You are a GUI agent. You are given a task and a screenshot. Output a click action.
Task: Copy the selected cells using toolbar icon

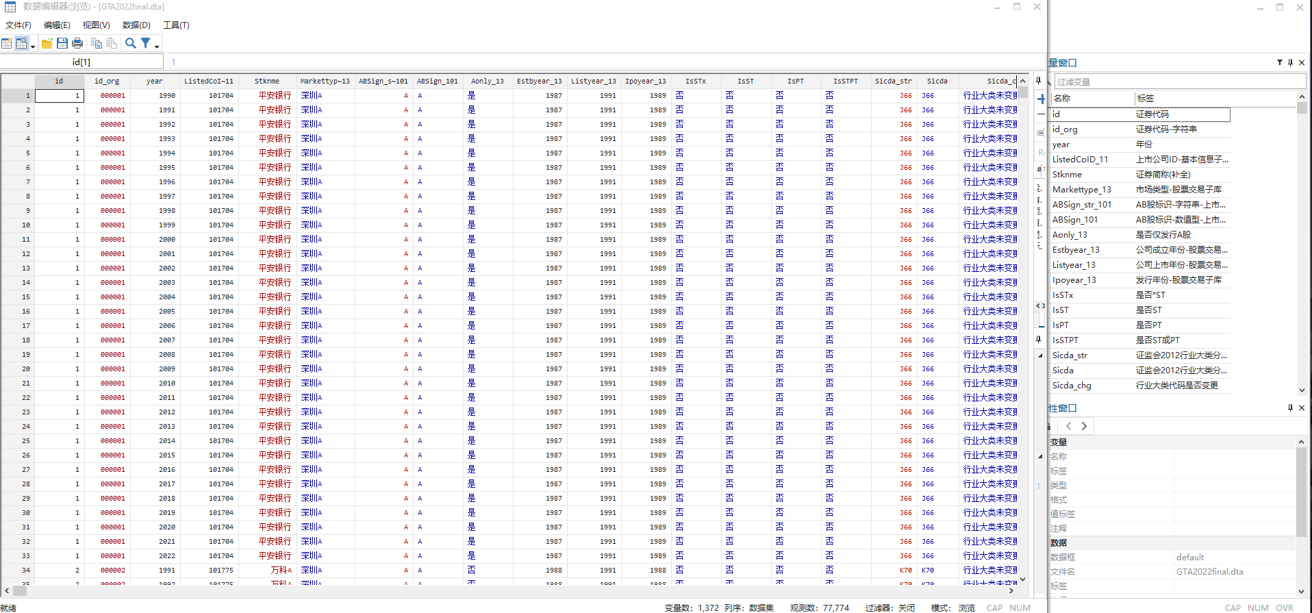tap(97, 43)
